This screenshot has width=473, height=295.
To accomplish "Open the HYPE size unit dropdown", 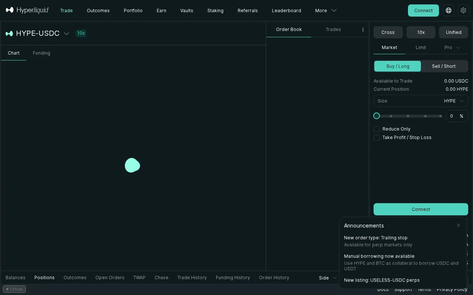I will tap(454, 101).
